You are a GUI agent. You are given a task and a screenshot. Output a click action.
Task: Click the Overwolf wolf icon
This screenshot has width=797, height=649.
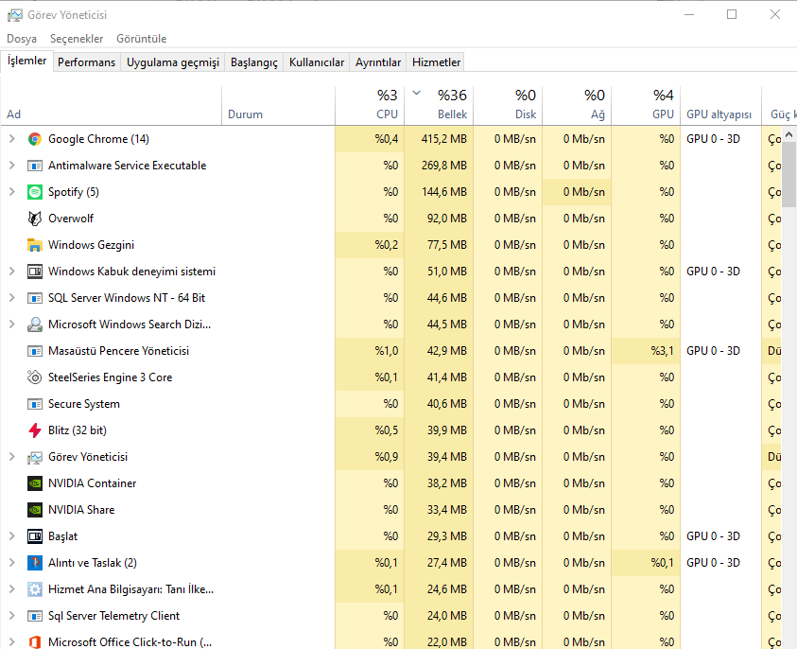[x=35, y=219]
